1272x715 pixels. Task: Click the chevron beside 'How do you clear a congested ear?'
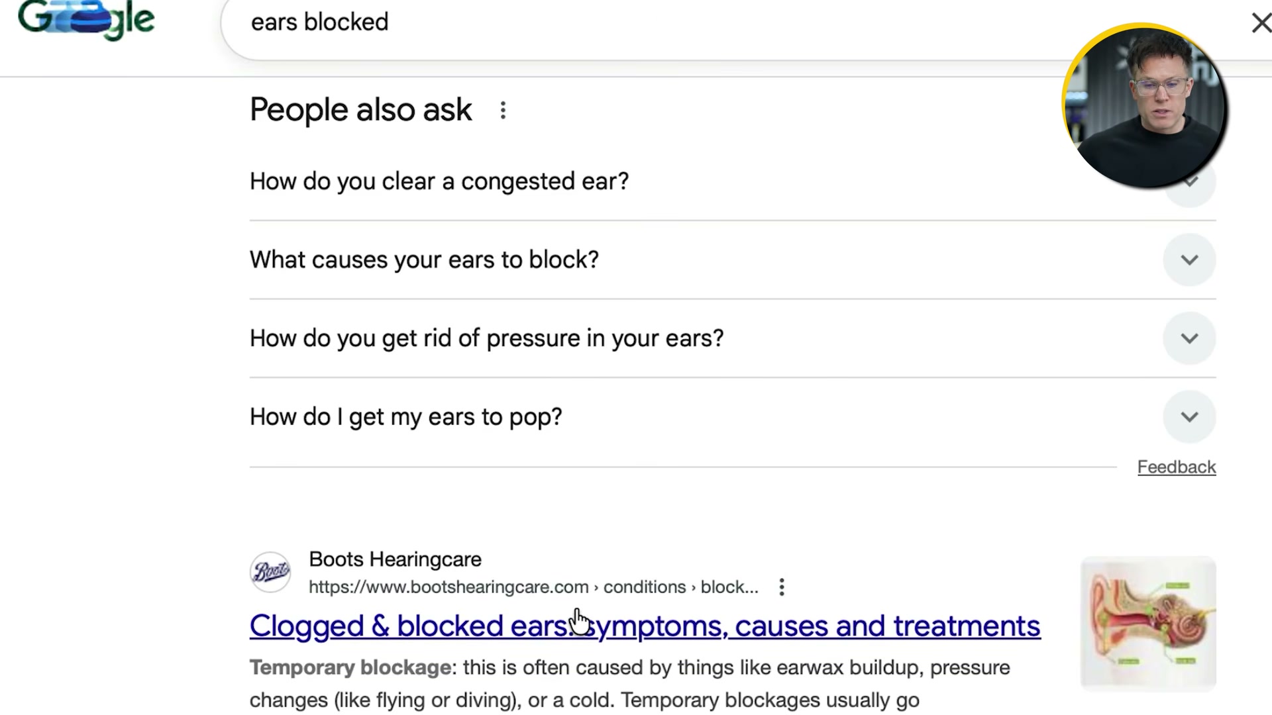pyautogui.click(x=1189, y=181)
